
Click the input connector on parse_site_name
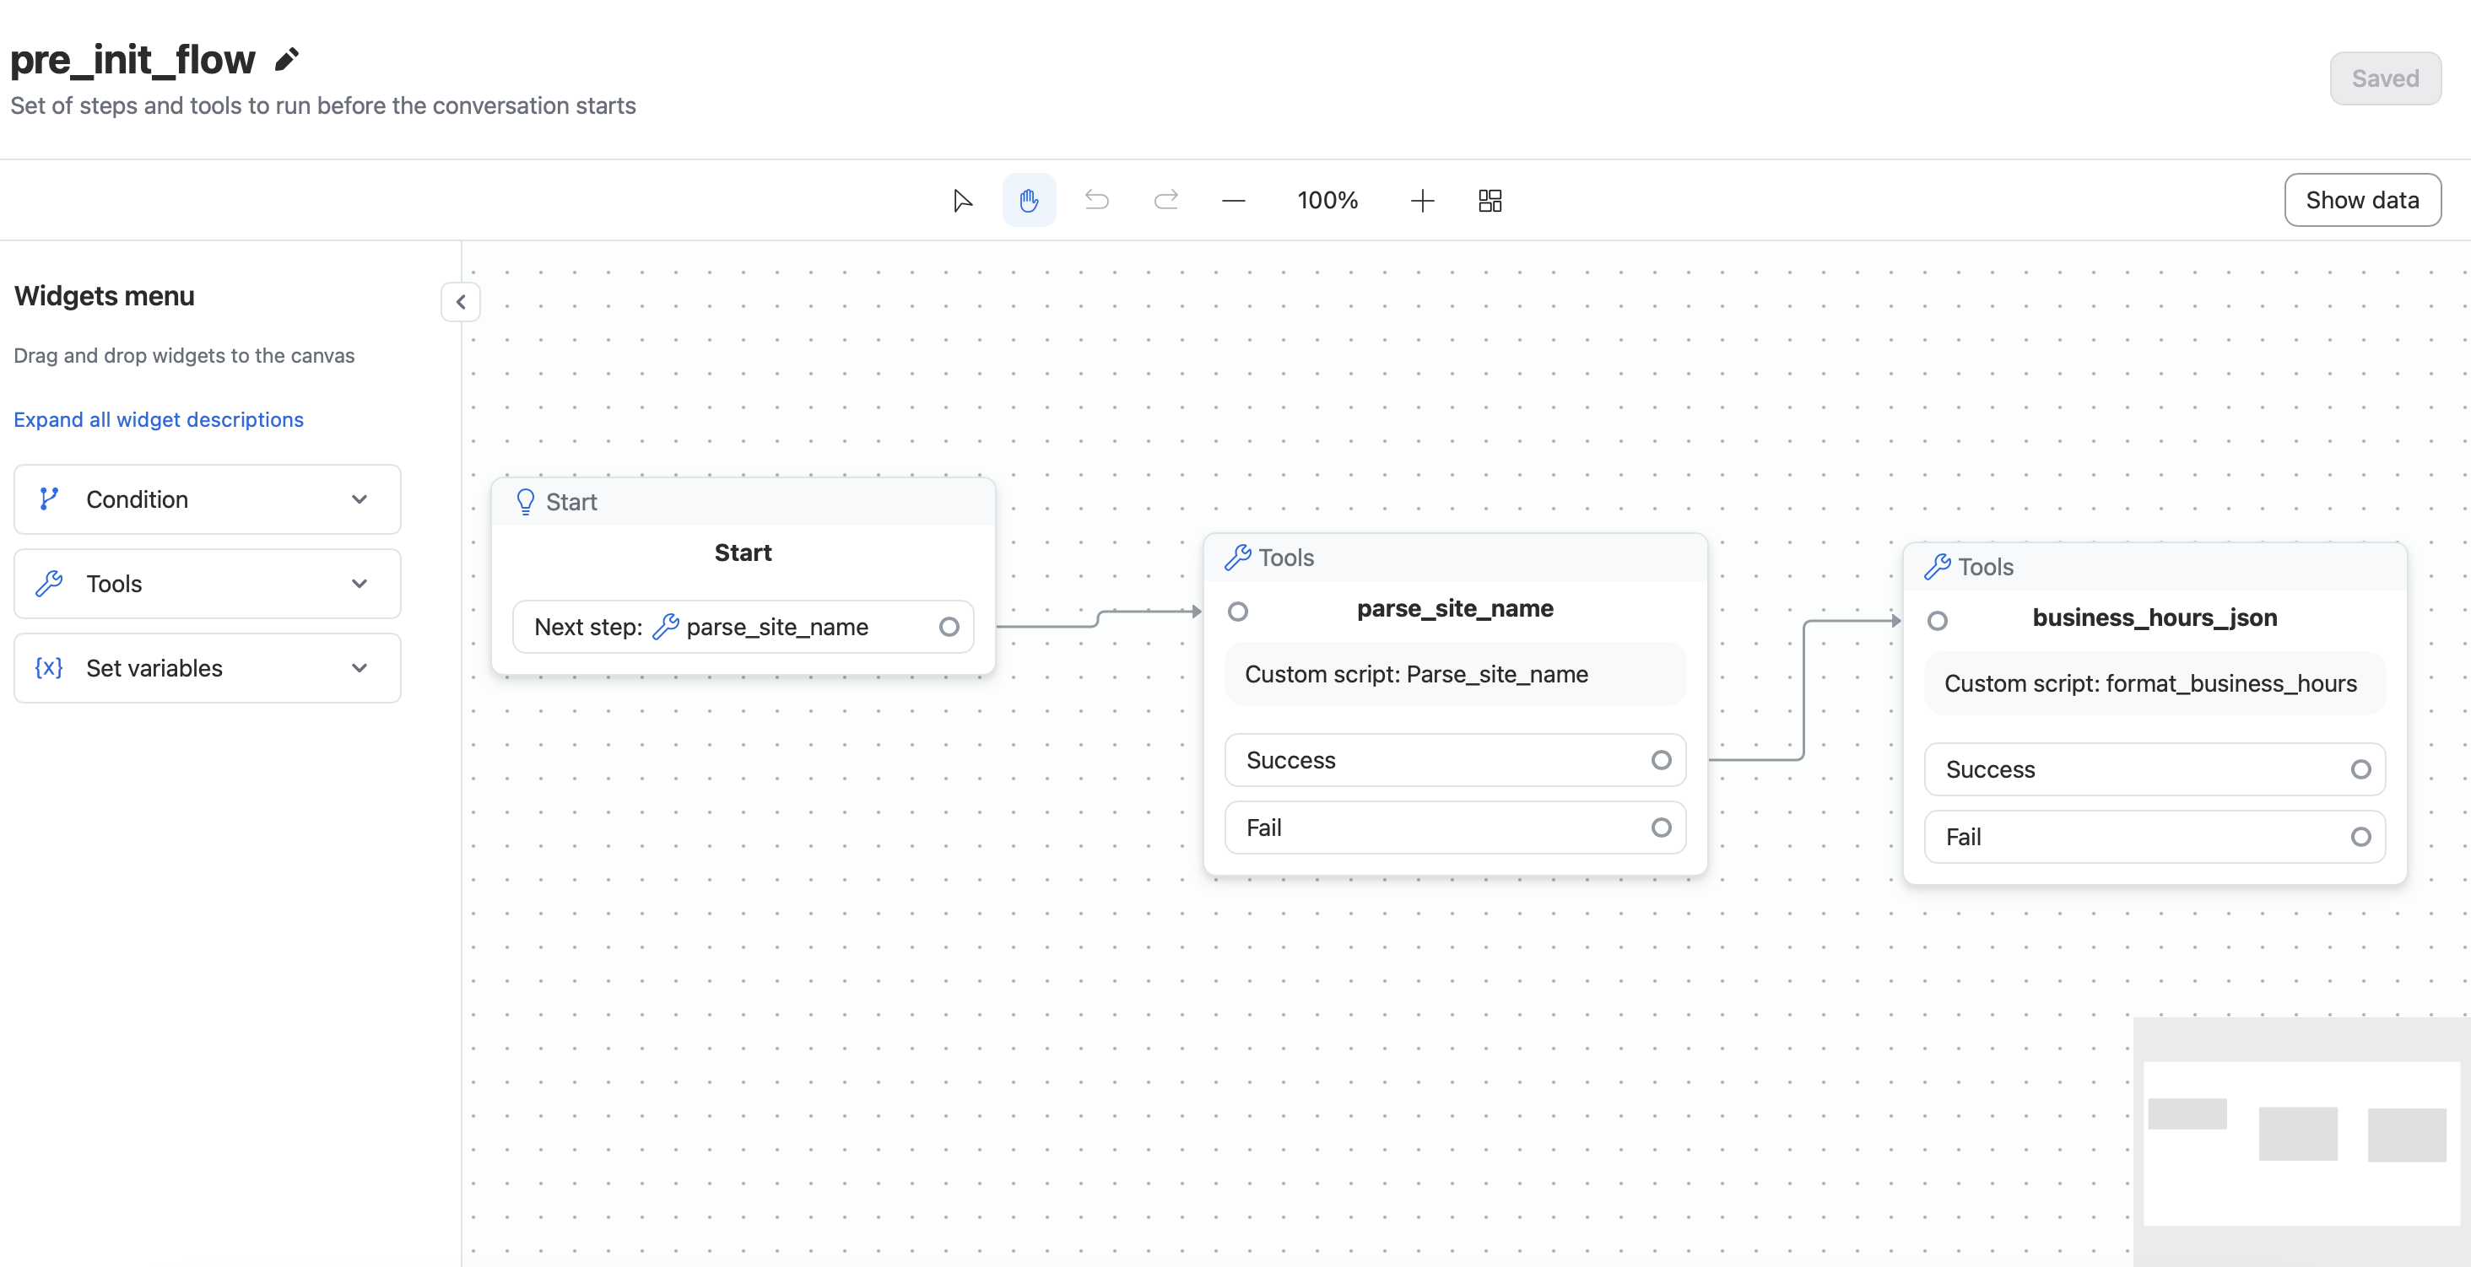click(x=1238, y=612)
